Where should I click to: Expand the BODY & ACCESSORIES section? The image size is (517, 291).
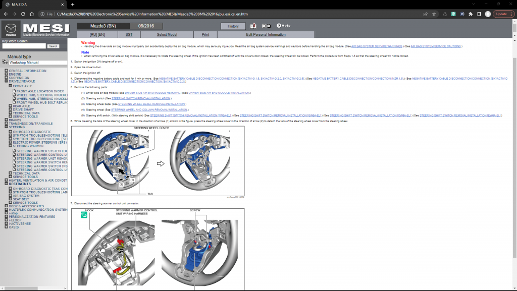[6, 206]
